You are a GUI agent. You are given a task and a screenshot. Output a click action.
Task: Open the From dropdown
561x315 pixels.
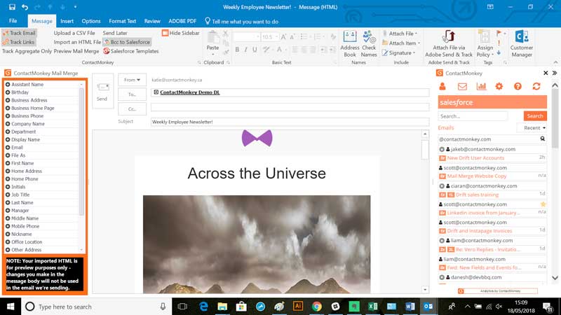tap(132, 80)
